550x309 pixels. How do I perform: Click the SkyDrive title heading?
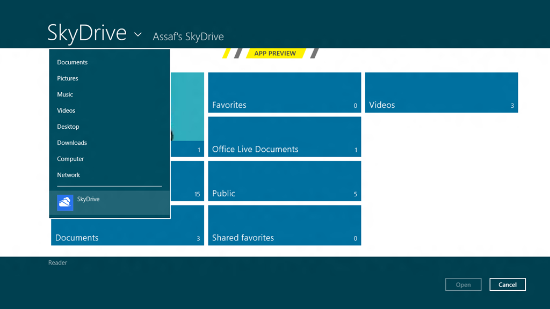coord(86,33)
